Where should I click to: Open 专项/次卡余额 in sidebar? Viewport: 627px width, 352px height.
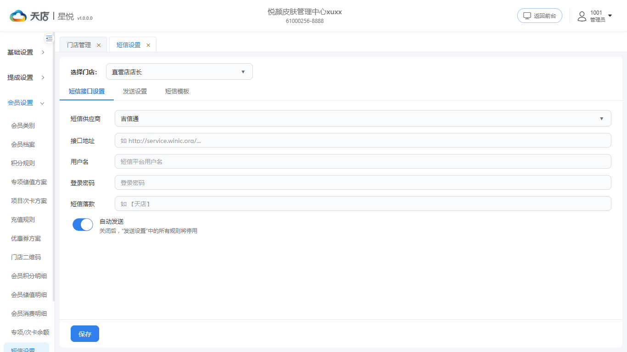(30, 332)
